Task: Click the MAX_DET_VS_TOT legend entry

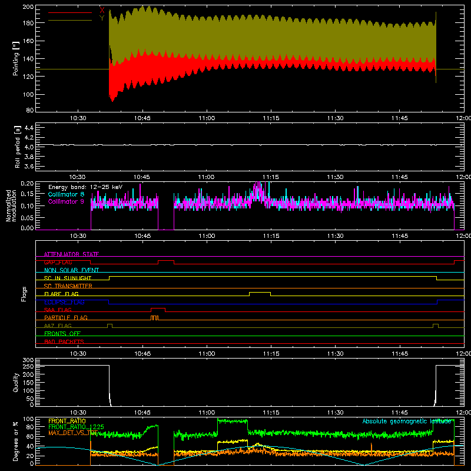Action: [73, 433]
